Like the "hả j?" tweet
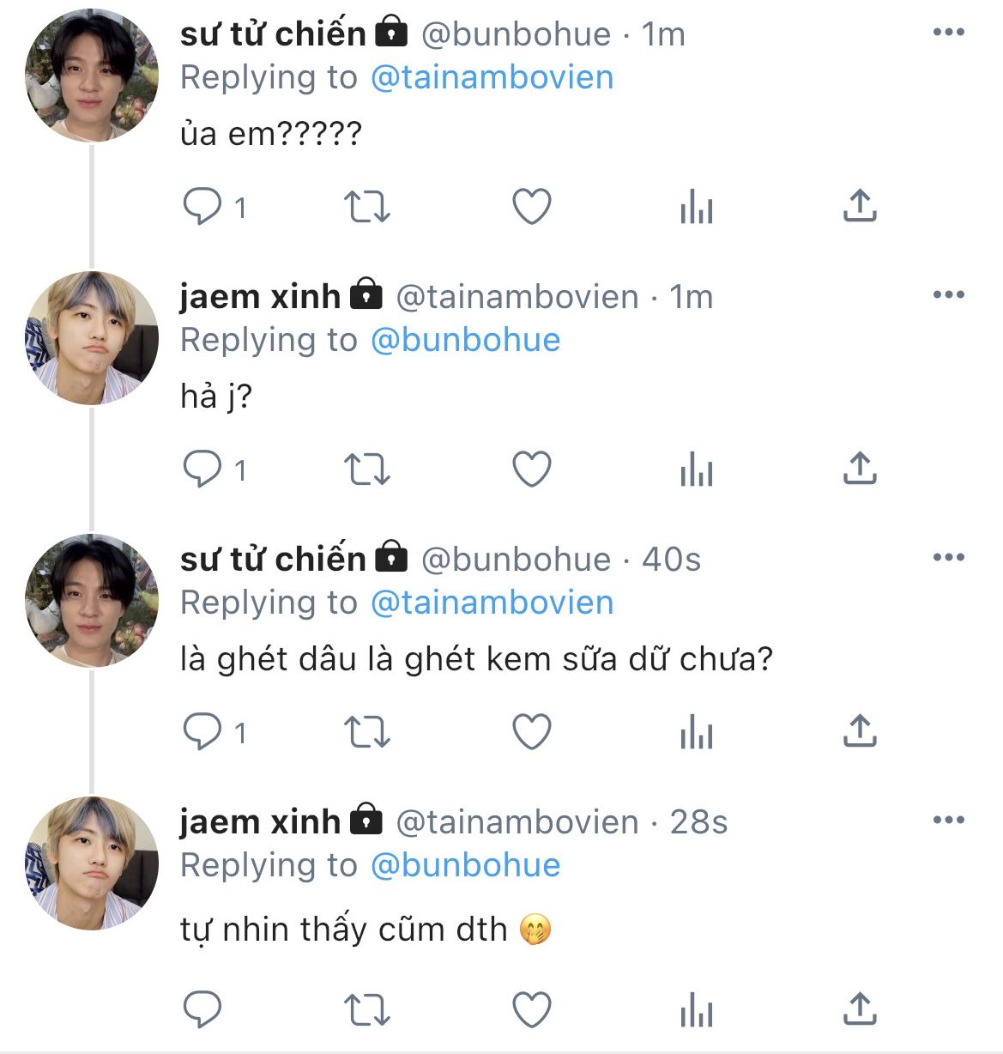 pos(531,469)
